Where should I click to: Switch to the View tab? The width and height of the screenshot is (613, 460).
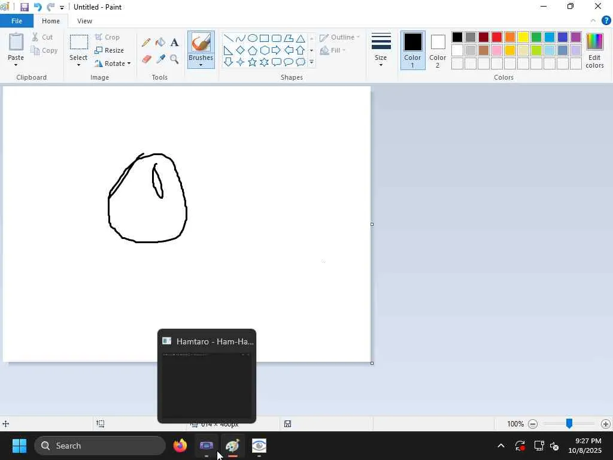[x=84, y=21]
